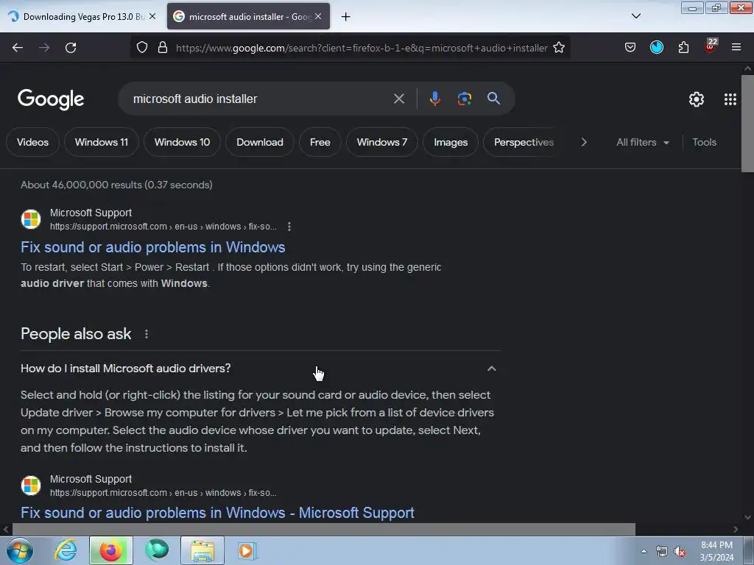This screenshot has width=754, height=565.
Task: Show hidden system tray icons
Action: [644, 552]
